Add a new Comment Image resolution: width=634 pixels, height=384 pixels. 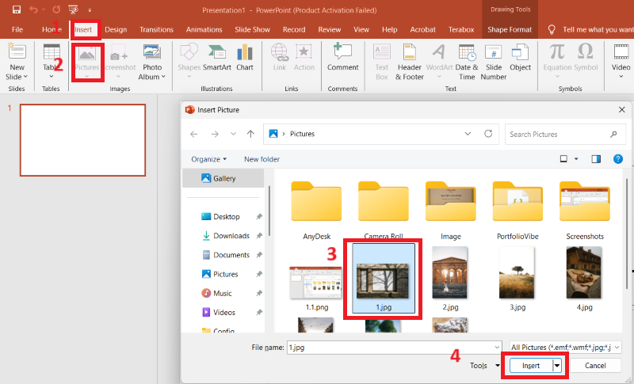pyautogui.click(x=342, y=57)
